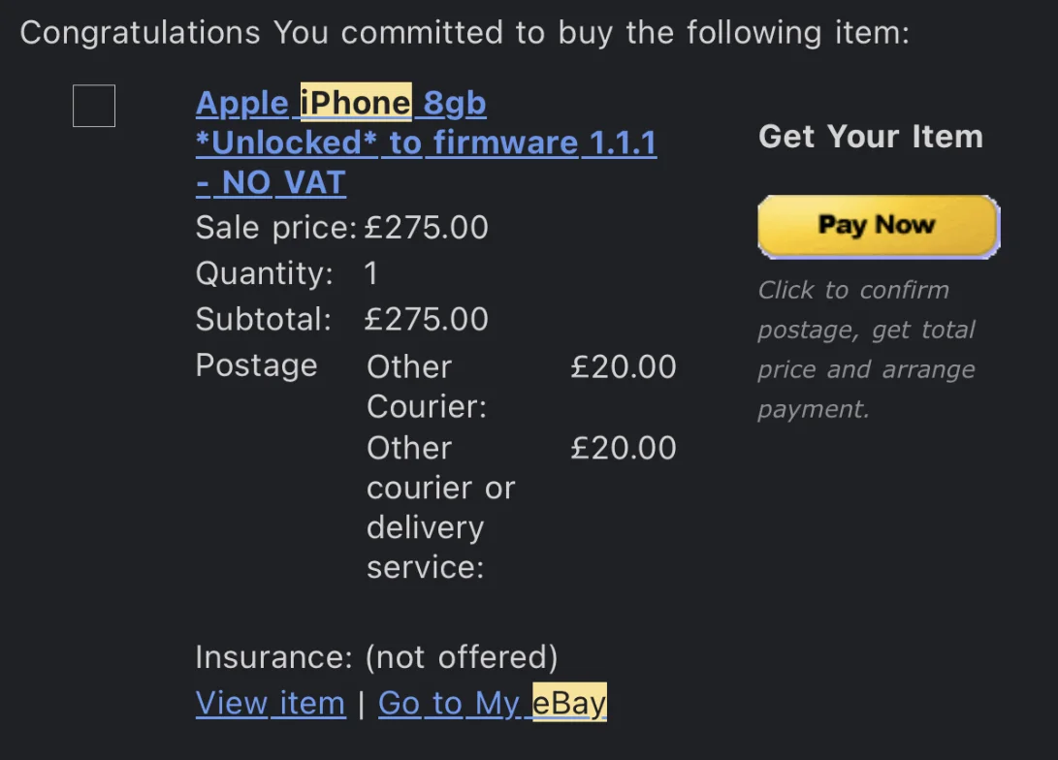This screenshot has height=760, width=1058.
Task: Click 'Other courier or delivery service:' label
Action: pos(440,507)
